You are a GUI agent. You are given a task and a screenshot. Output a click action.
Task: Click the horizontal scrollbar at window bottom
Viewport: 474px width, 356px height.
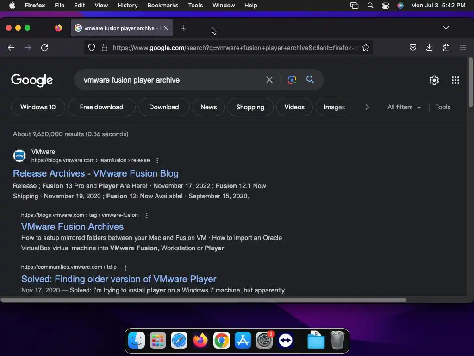pyautogui.click(x=204, y=300)
